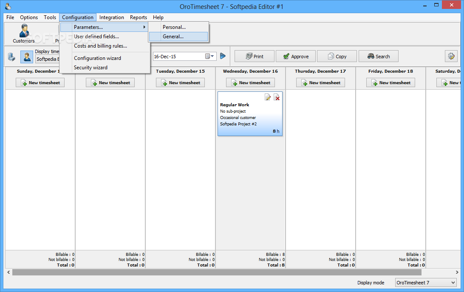Click the horizontal scrollbar thumb

pyautogui.click(x=217, y=272)
